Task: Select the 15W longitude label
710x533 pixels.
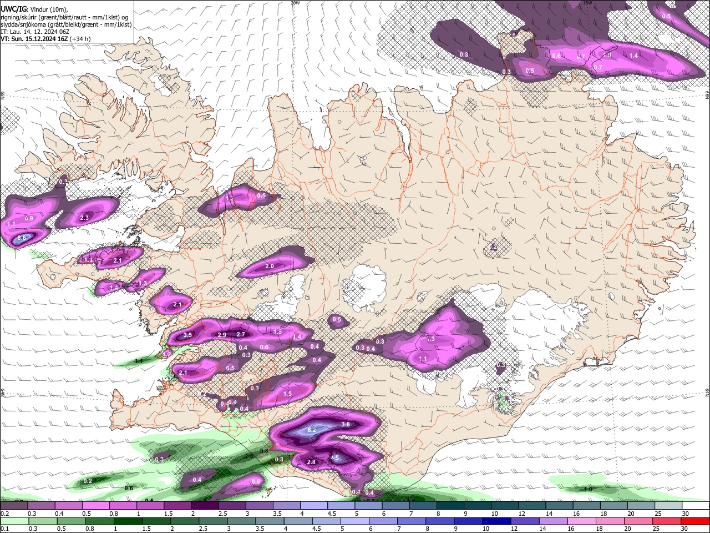Action: pyautogui.click(x=588, y=3)
